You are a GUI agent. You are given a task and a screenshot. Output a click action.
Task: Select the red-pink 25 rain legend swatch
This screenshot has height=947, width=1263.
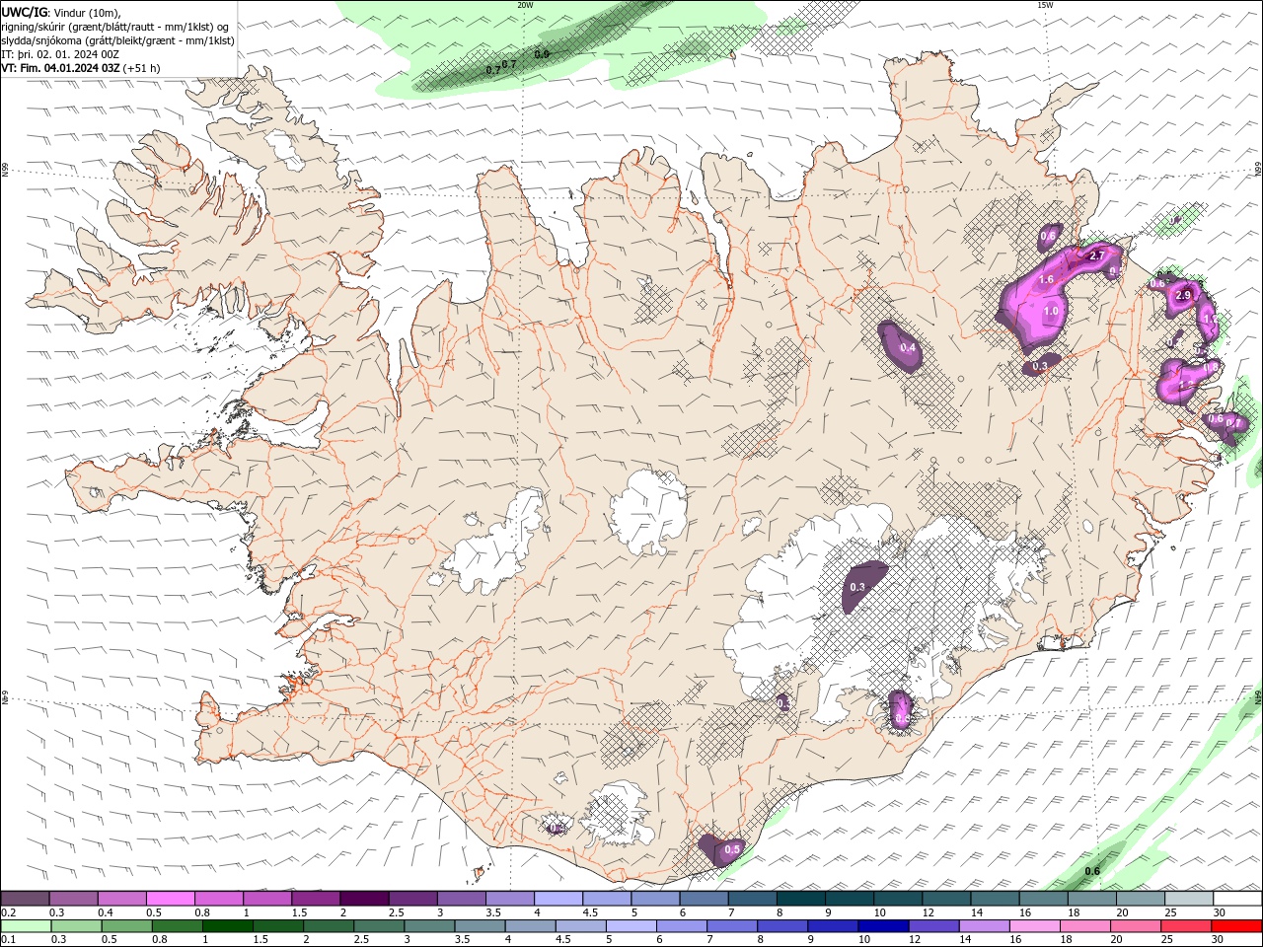click(x=1186, y=926)
